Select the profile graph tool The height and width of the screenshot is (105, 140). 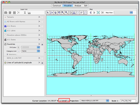tap(85, 13)
